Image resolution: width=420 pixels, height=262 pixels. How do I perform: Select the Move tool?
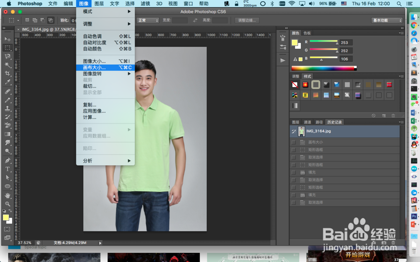[x=8, y=39]
